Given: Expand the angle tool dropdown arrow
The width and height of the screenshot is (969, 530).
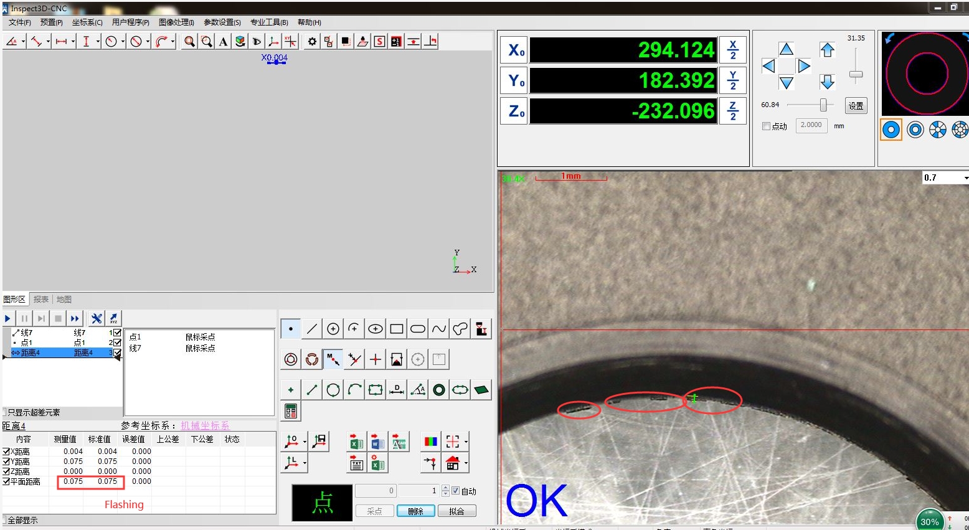Looking at the screenshot, I should [23, 42].
